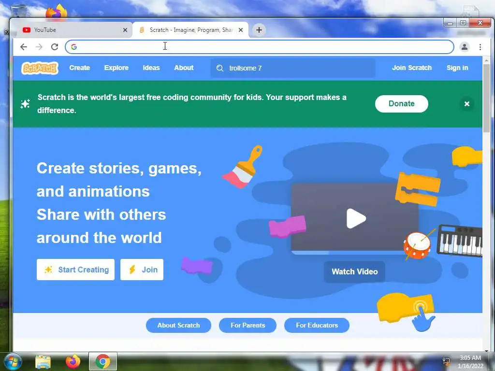Open a new browser tab
Image resolution: width=495 pixels, height=371 pixels.
[259, 30]
